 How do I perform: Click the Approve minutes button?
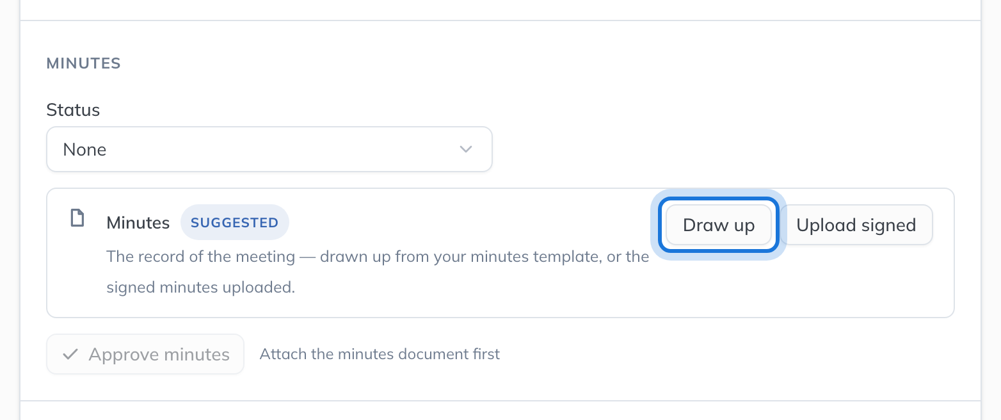[x=145, y=354]
